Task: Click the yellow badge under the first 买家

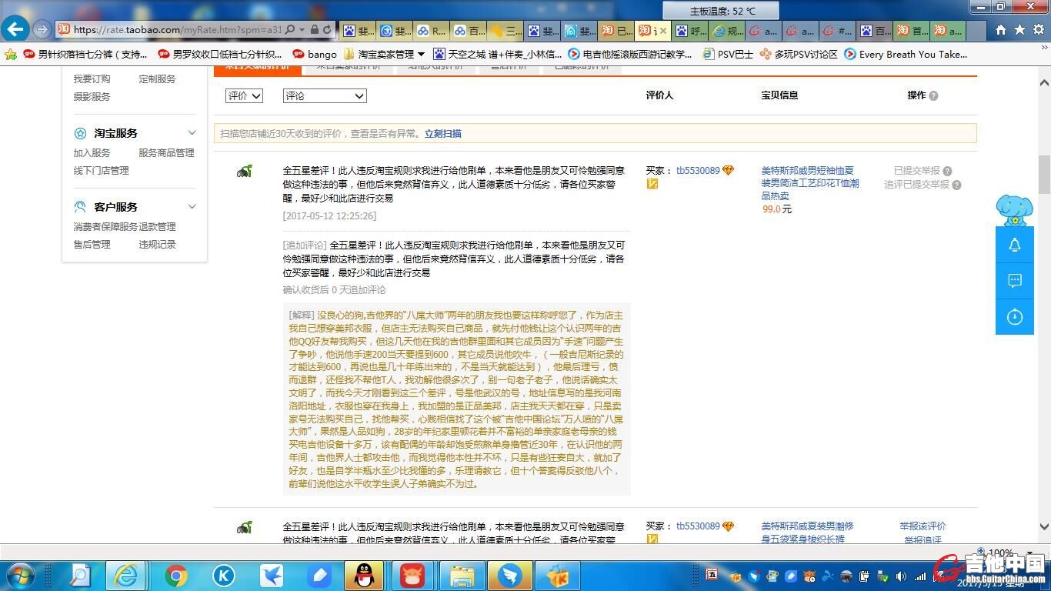Action: coord(652,184)
